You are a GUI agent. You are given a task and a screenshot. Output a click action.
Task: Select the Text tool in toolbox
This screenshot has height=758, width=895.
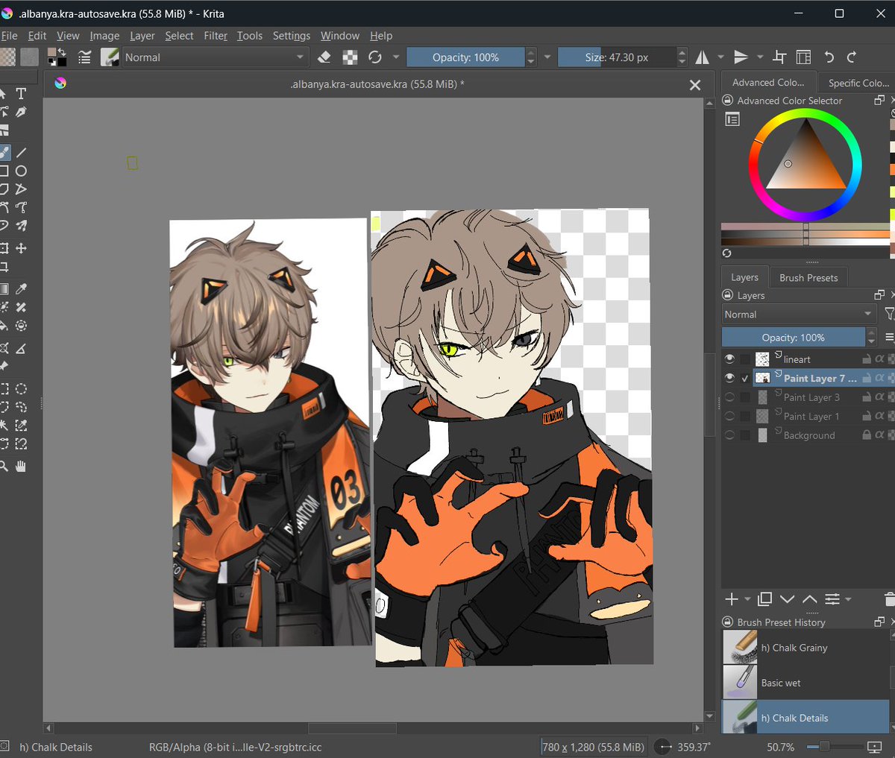pyautogui.click(x=21, y=93)
